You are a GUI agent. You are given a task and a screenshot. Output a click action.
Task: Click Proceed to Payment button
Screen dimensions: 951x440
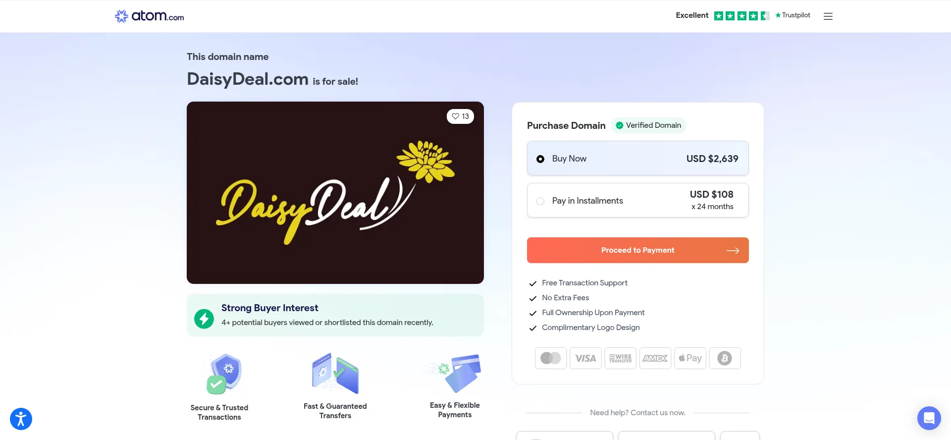pyautogui.click(x=637, y=250)
